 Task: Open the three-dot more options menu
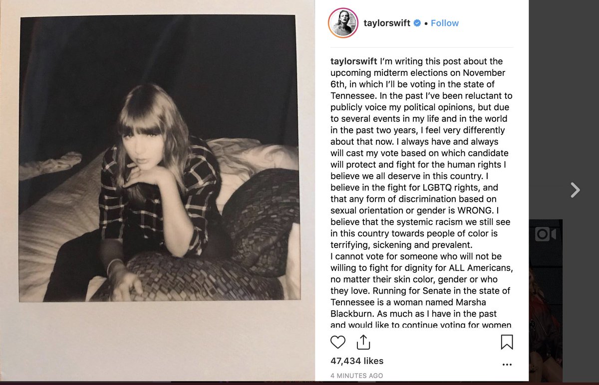tap(507, 365)
